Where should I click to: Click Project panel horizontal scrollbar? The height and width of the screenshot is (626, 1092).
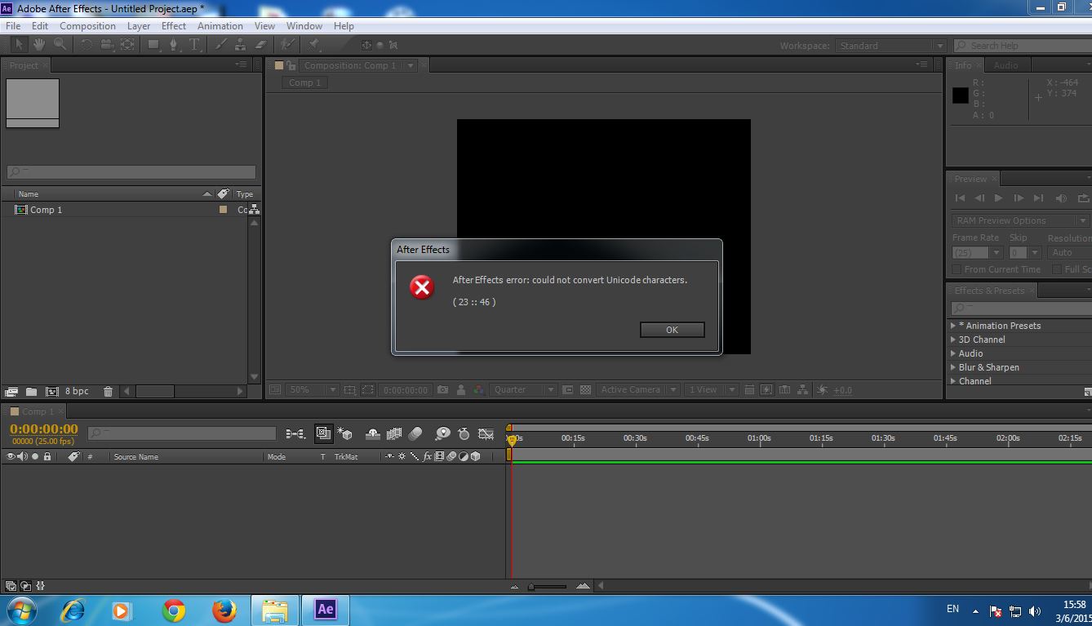pos(154,392)
